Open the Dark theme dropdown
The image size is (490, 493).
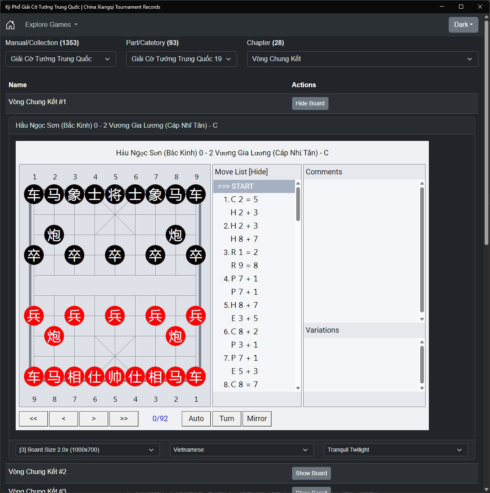pyautogui.click(x=463, y=24)
